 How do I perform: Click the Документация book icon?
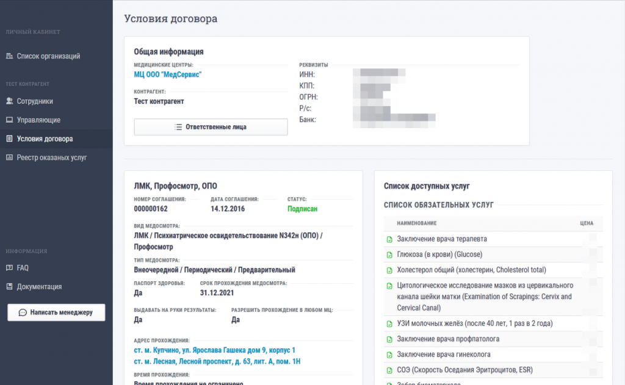[x=9, y=287]
